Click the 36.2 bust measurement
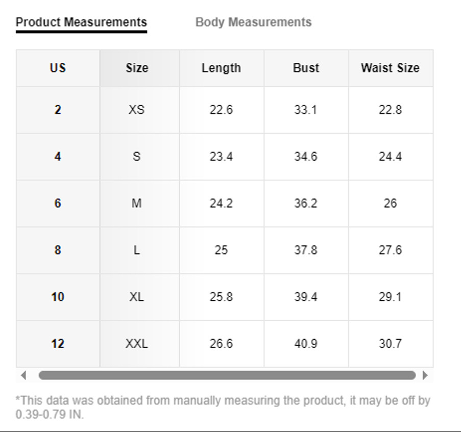This screenshot has height=432, width=461. coord(306,203)
